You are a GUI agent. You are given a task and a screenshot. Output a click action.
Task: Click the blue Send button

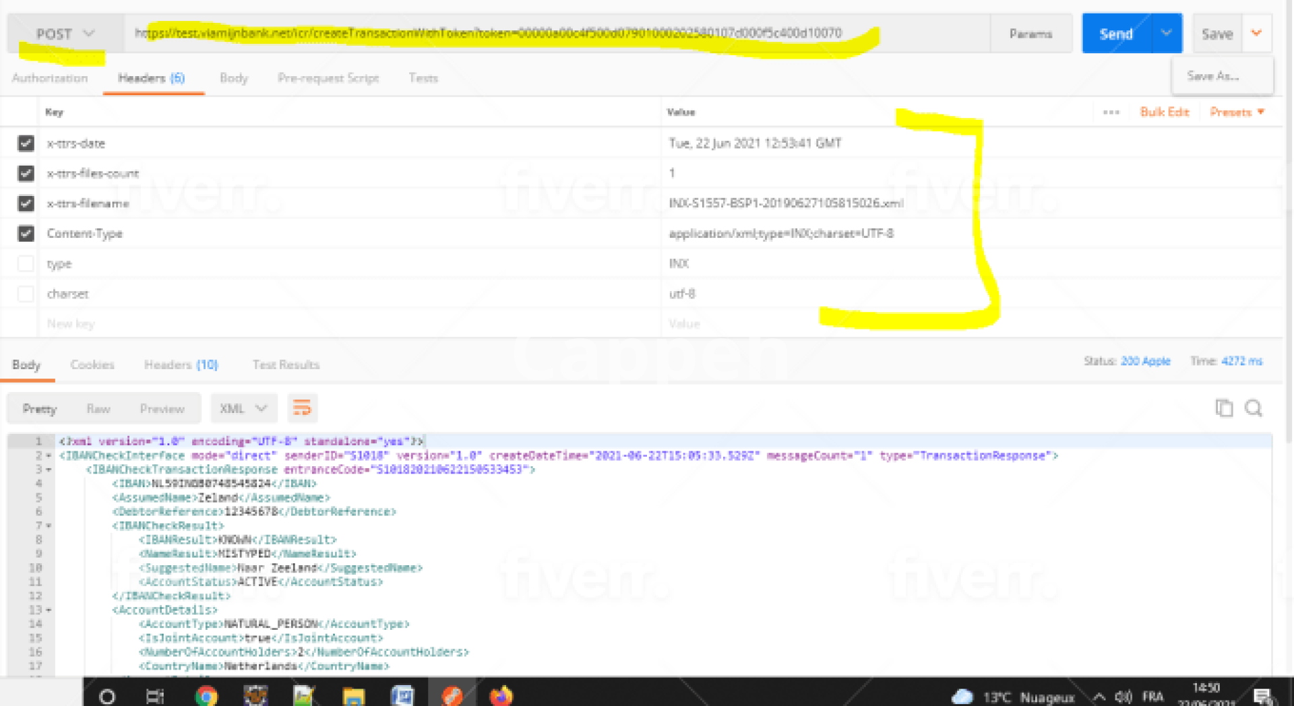coord(1116,34)
